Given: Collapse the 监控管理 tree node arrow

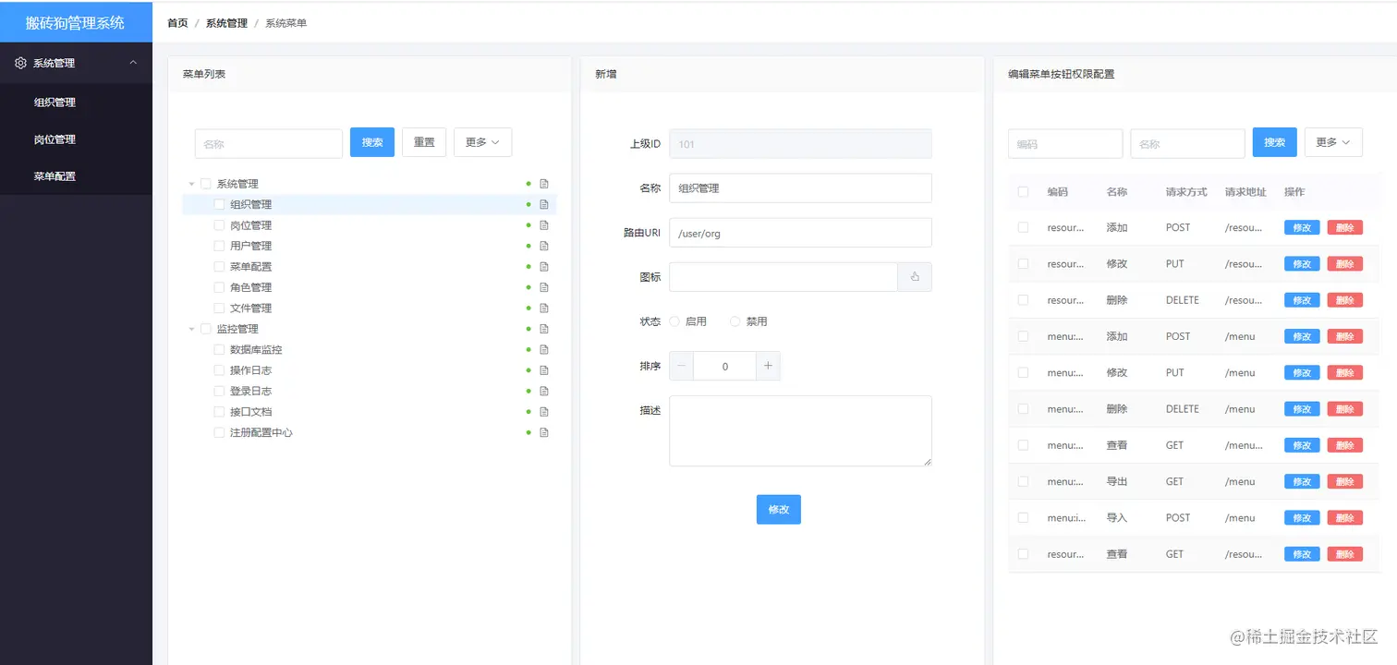Looking at the screenshot, I should click(x=191, y=329).
